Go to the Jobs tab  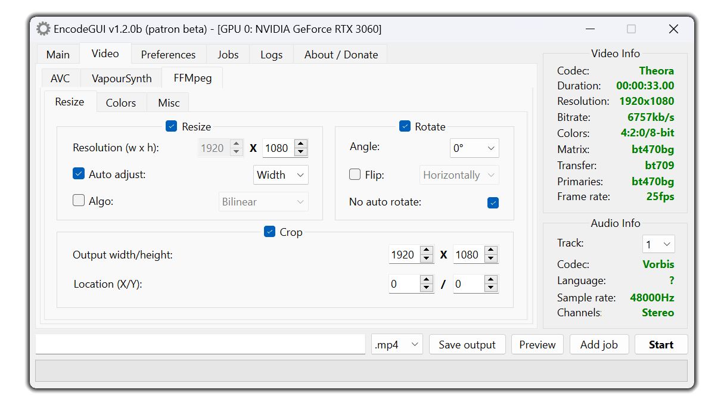(x=228, y=54)
